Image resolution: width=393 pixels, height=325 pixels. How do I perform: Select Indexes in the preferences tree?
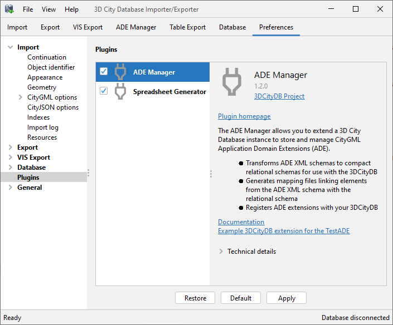point(38,117)
